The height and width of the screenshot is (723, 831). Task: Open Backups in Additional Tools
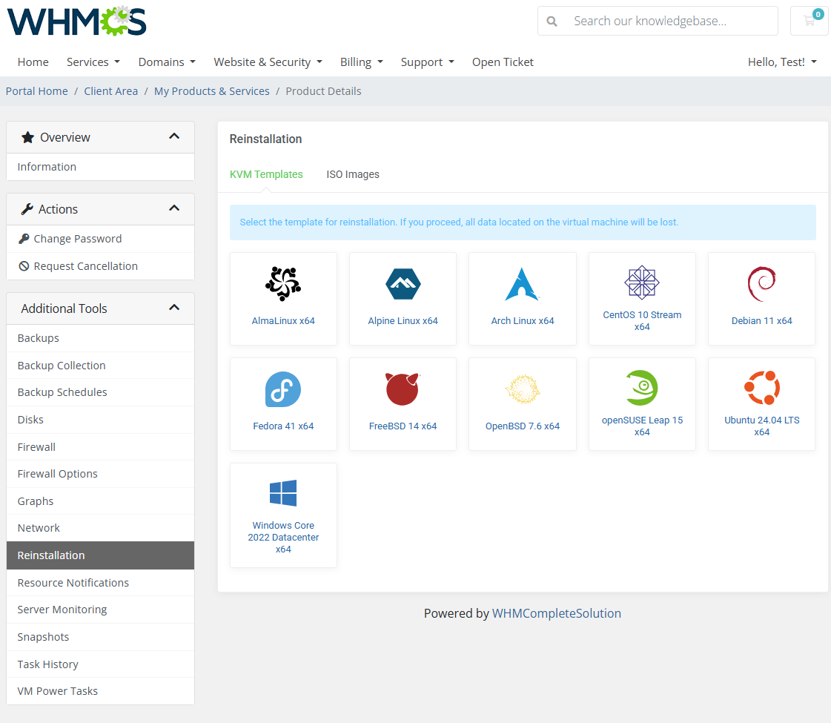(x=100, y=338)
